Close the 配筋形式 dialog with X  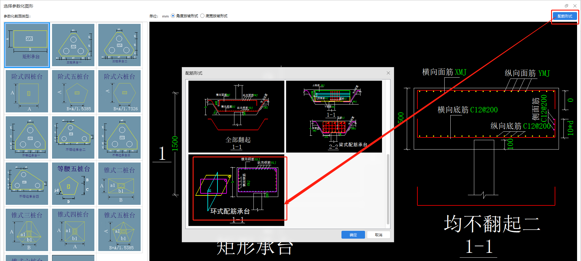click(388, 73)
